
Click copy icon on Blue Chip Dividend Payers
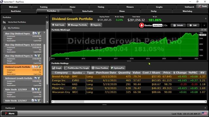click(36, 33)
